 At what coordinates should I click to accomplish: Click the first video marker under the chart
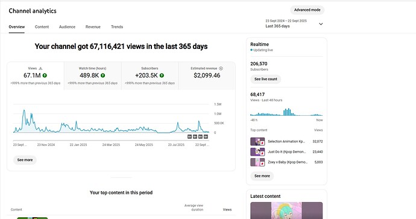coord(189,137)
